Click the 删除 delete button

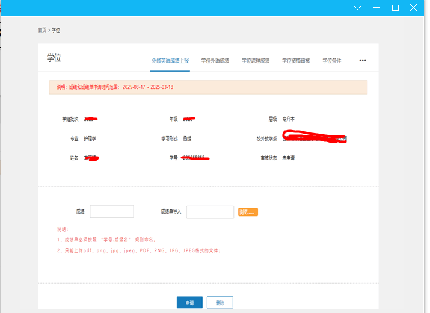tap(220, 303)
